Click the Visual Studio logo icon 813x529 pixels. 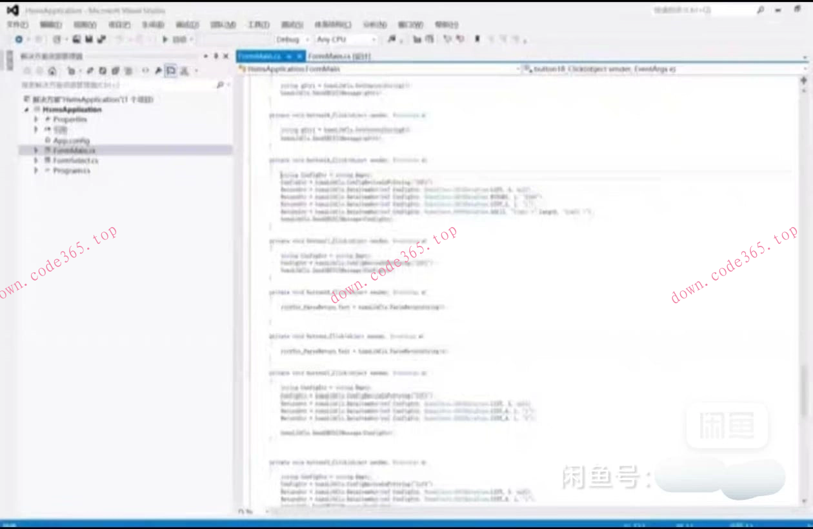tap(13, 10)
